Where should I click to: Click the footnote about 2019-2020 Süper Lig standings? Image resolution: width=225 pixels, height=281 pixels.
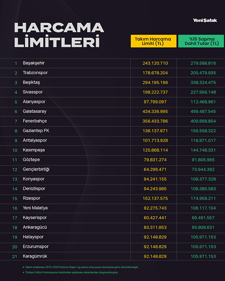pyautogui.click(x=82, y=267)
